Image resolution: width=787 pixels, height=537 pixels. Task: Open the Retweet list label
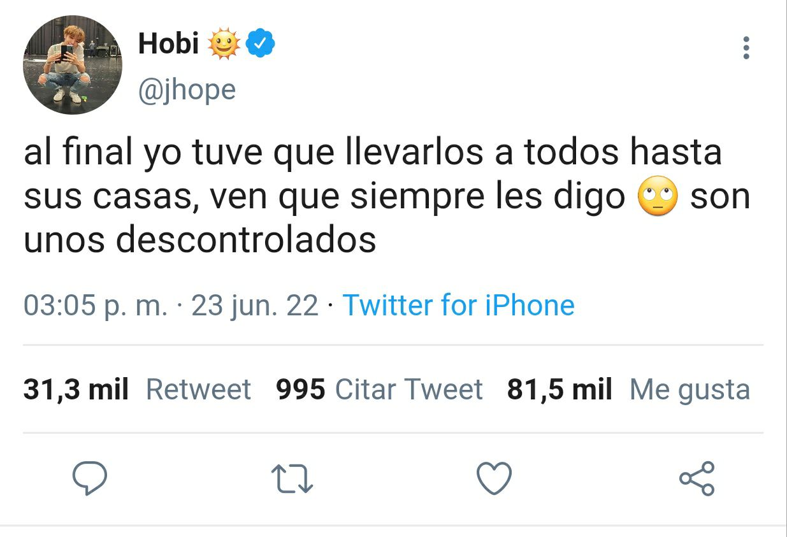[199, 389]
